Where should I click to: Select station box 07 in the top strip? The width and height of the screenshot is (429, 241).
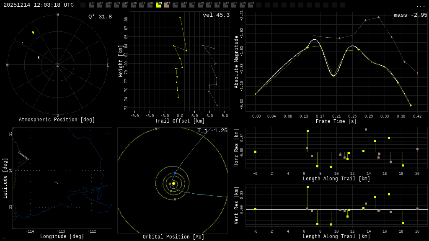[142, 5]
